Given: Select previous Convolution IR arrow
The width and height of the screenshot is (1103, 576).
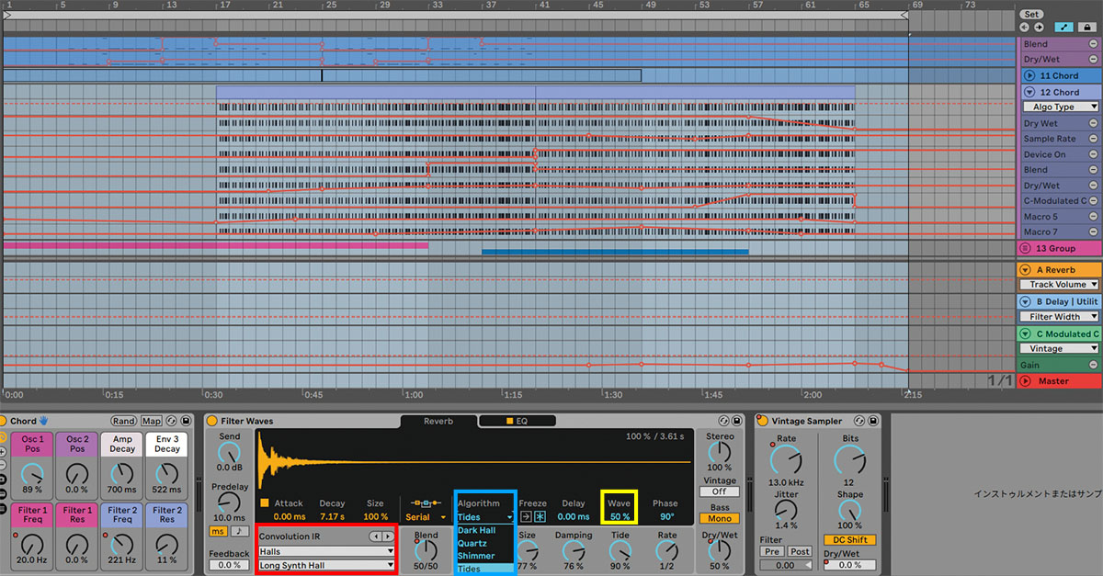Looking at the screenshot, I should point(375,536).
